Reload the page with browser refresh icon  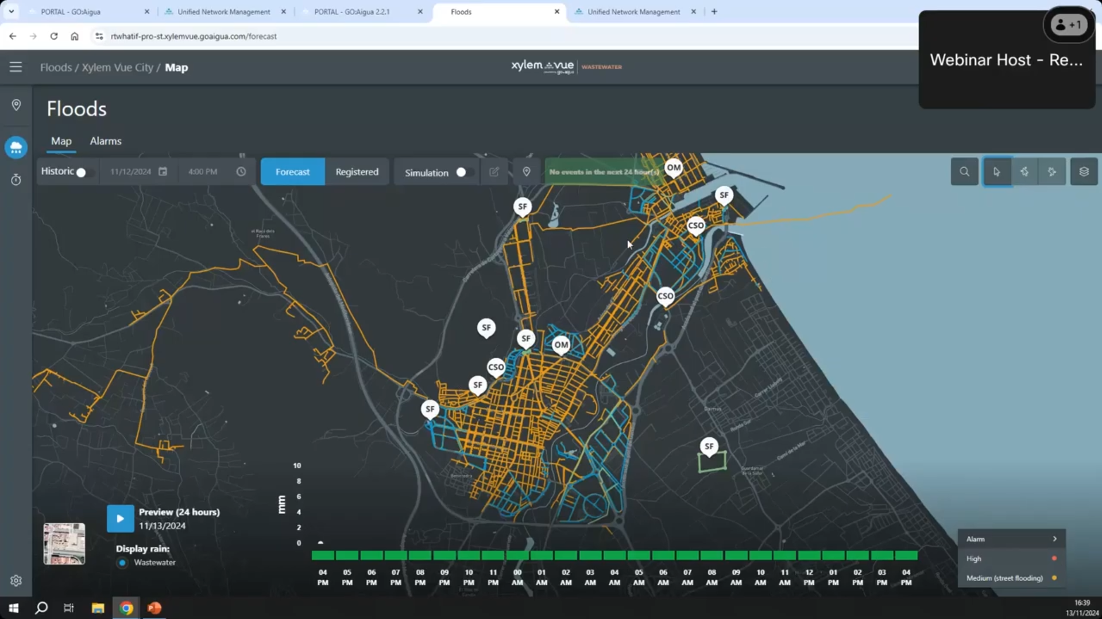(x=54, y=36)
